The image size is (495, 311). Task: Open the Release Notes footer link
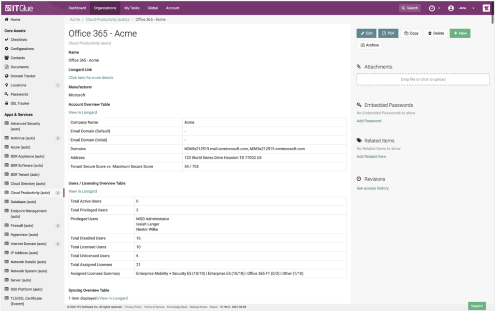(199, 307)
